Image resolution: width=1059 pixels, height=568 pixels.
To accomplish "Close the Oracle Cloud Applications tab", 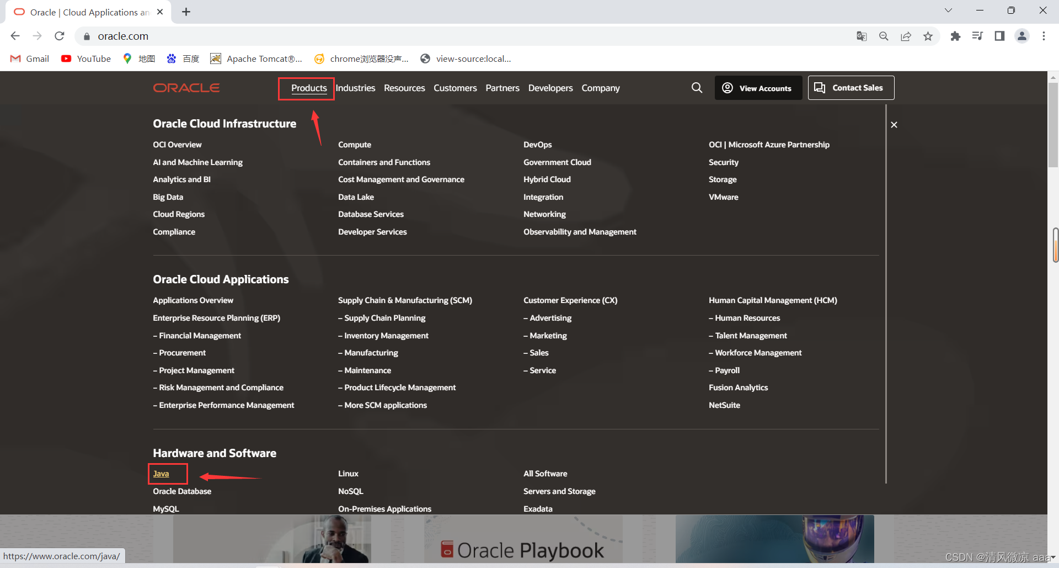I will 160,12.
